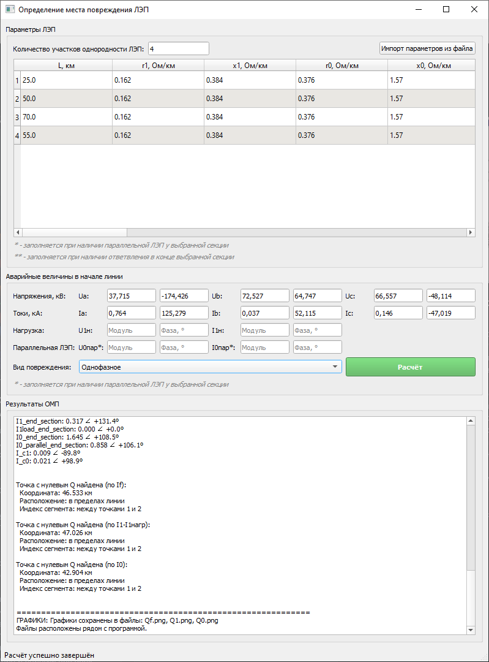Click Импорт параметров из файла button
This screenshot has height=662, width=489.
click(427, 48)
